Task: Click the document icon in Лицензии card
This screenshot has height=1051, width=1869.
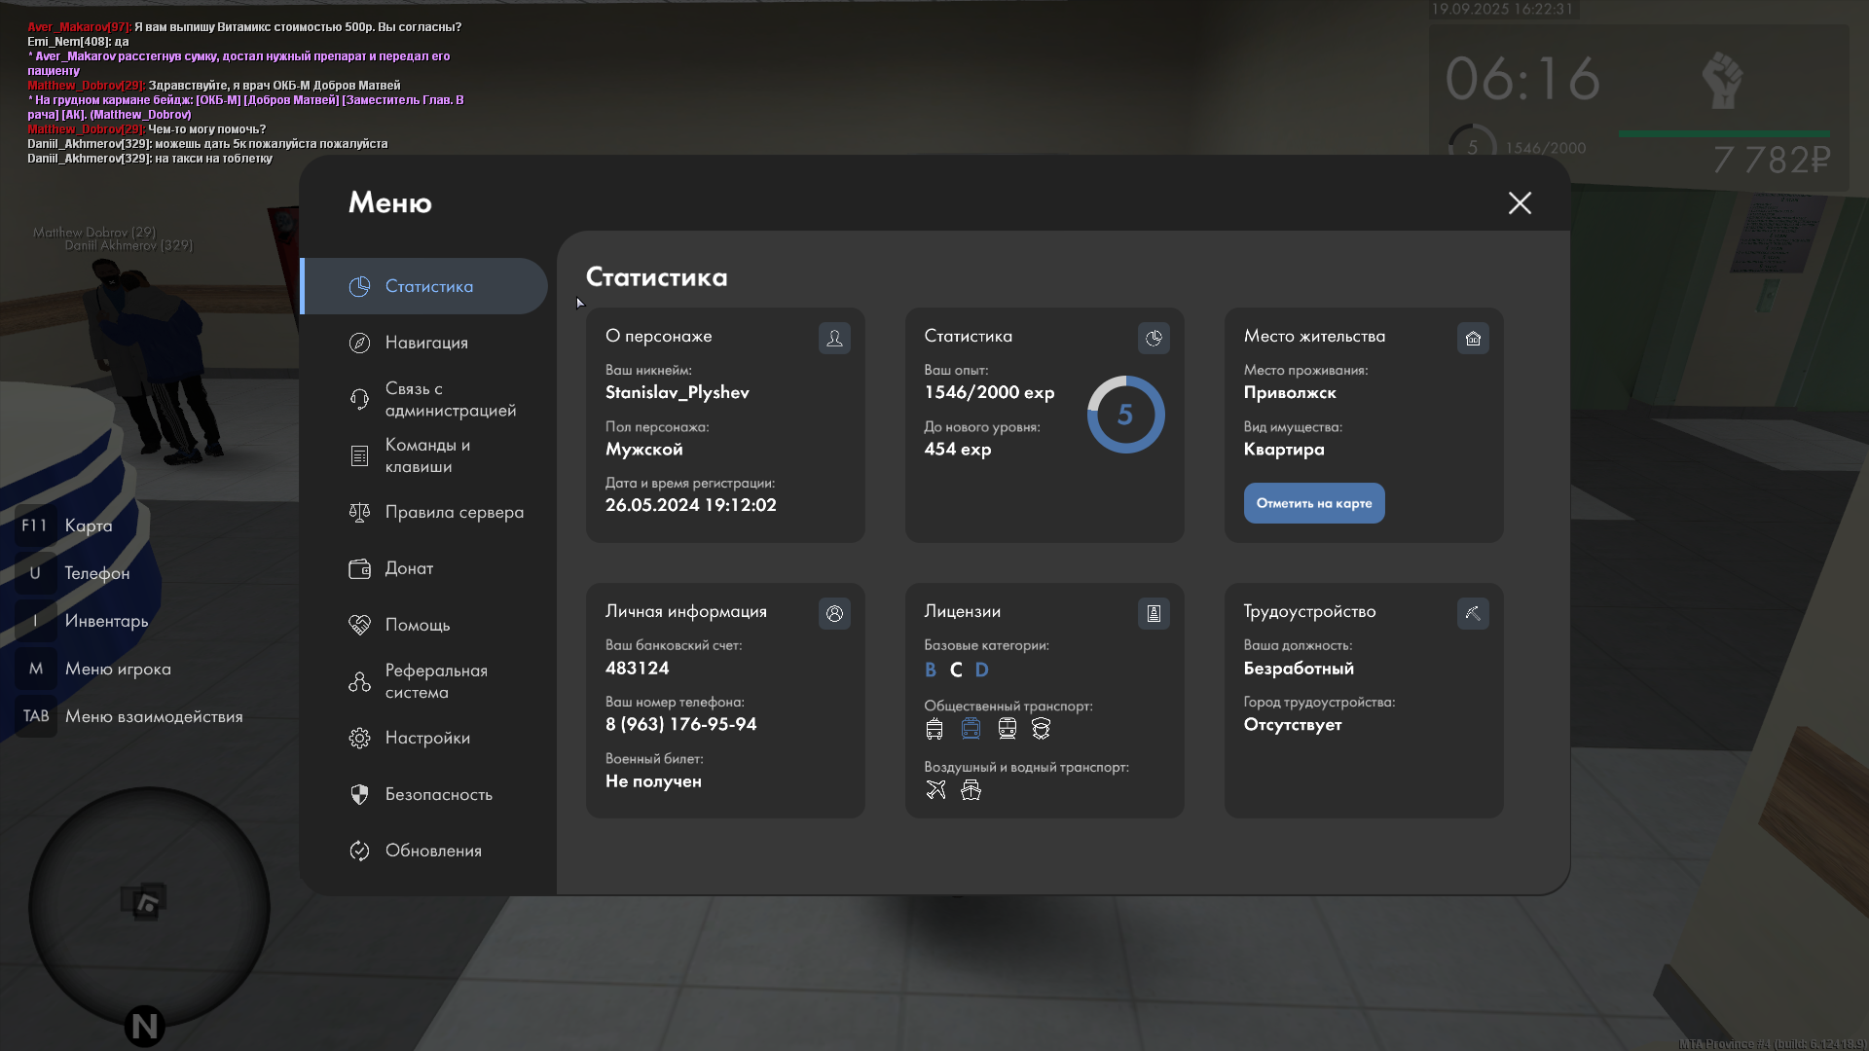Action: [1154, 613]
